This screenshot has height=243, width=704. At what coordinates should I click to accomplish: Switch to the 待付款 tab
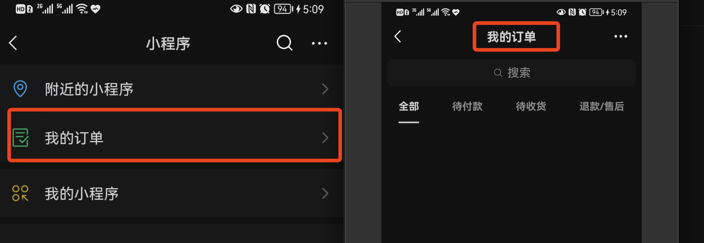pos(467,106)
